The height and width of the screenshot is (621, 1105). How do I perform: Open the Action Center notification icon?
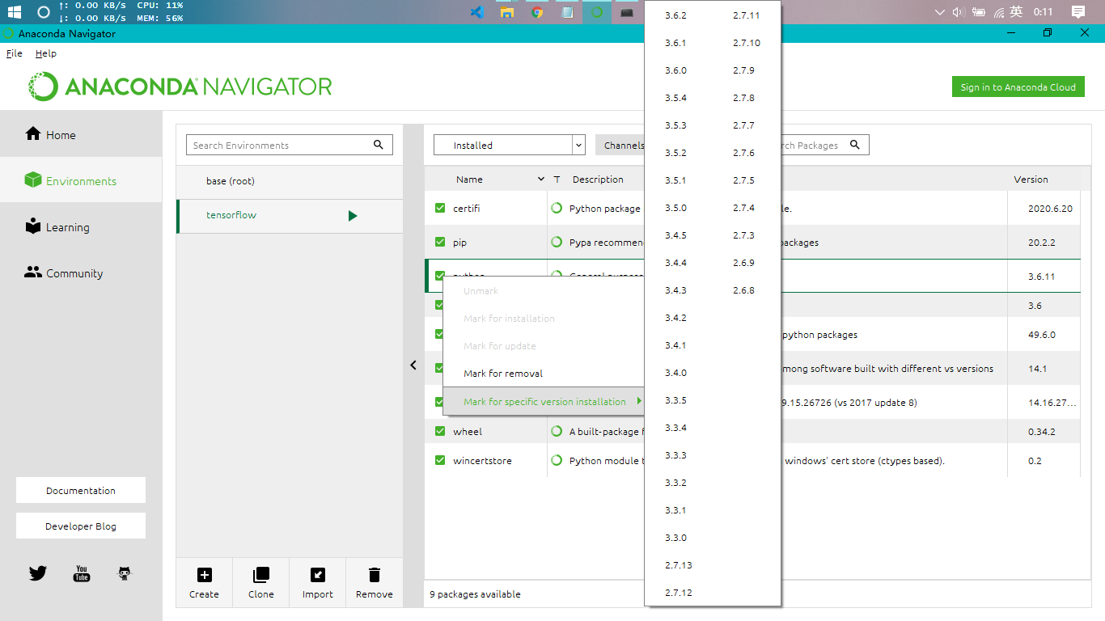coord(1078,12)
